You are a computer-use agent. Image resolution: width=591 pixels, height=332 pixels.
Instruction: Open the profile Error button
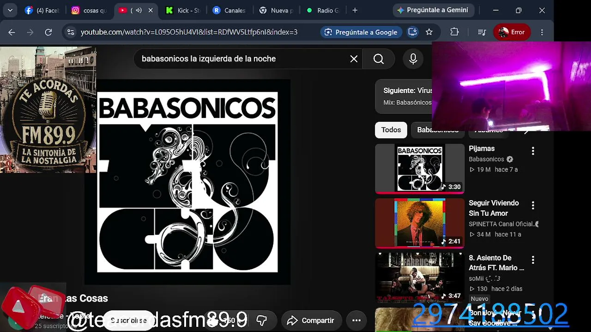tap(513, 32)
